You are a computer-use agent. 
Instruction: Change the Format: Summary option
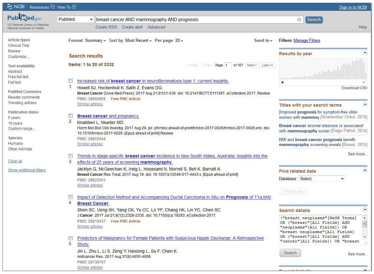click(x=87, y=41)
